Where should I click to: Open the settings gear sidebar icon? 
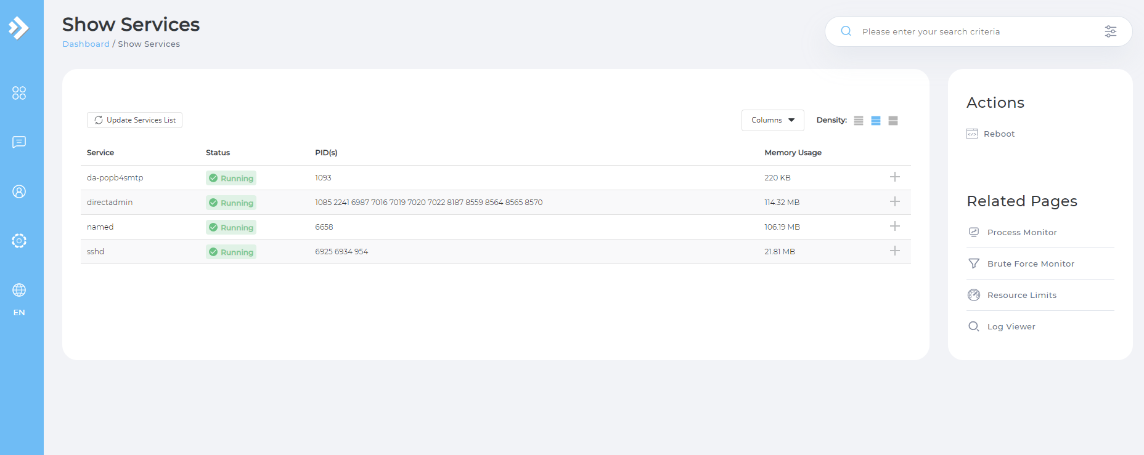click(19, 241)
